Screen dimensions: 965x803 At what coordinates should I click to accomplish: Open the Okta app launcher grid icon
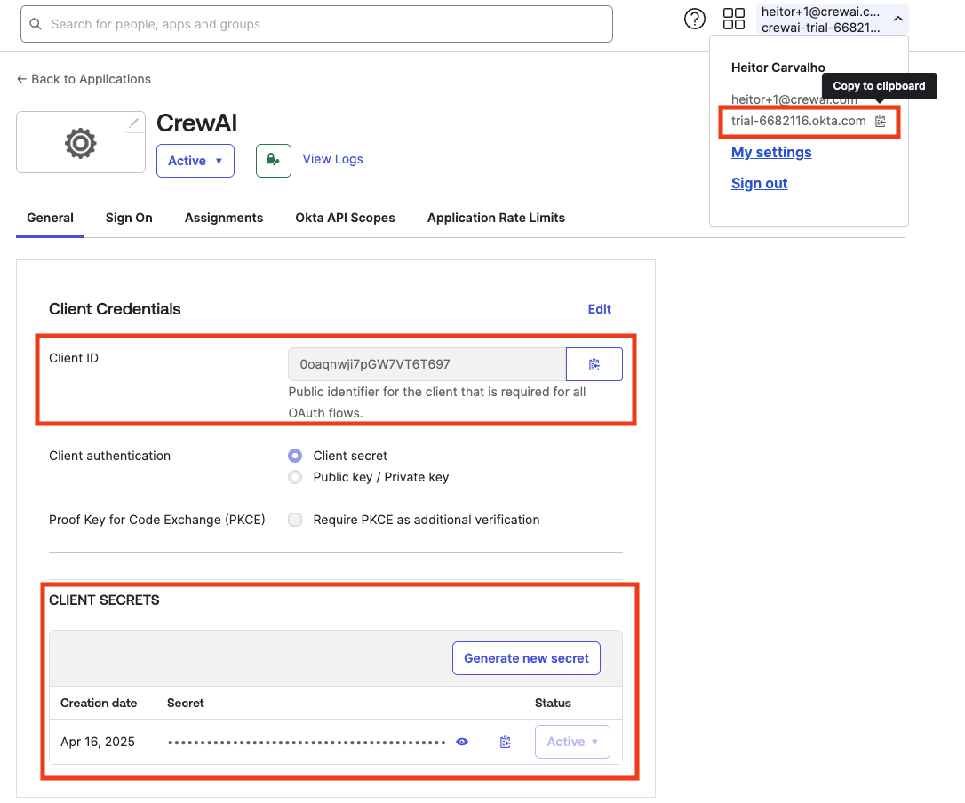(734, 19)
